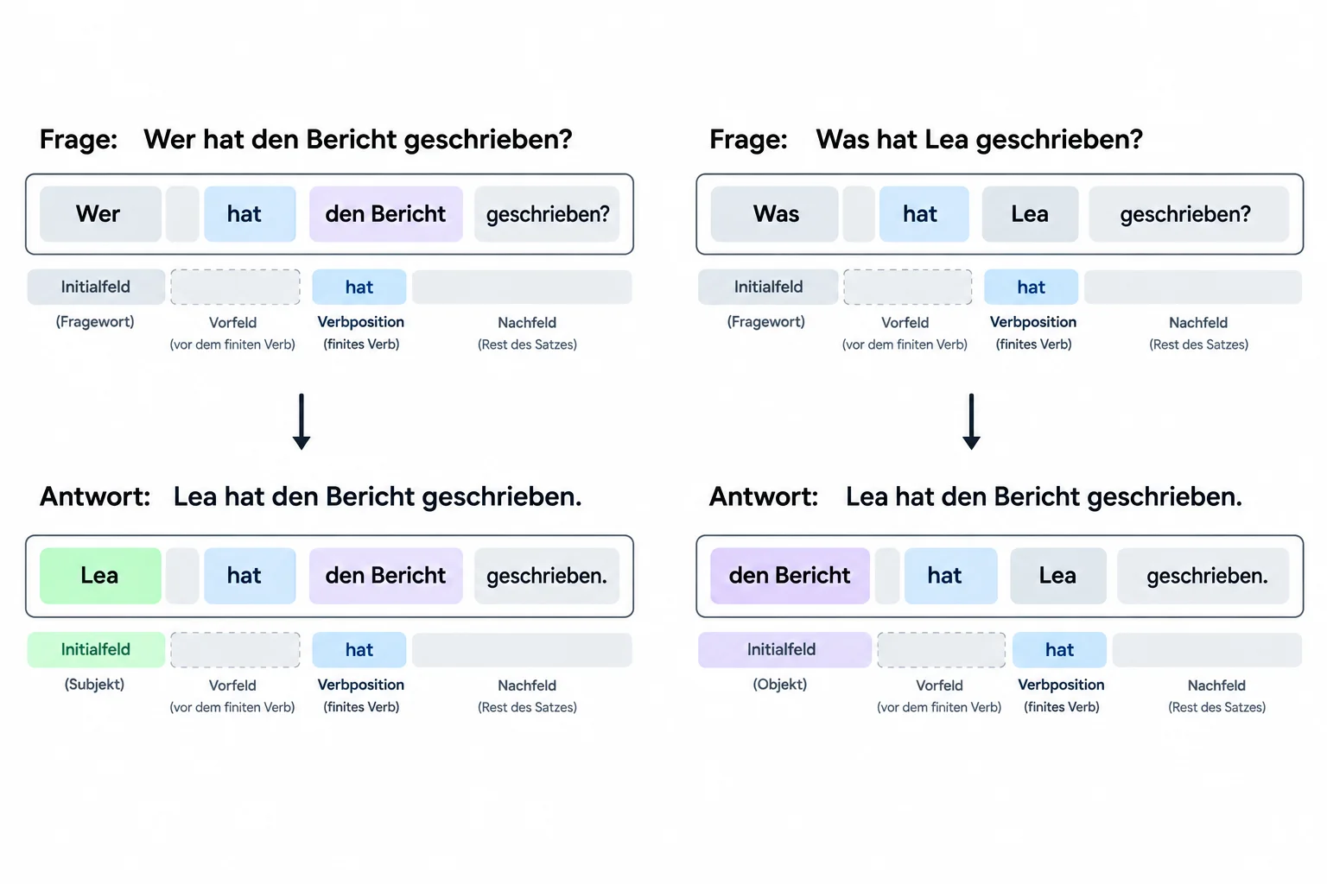Select the 'Was' question word block

point(774,214)
